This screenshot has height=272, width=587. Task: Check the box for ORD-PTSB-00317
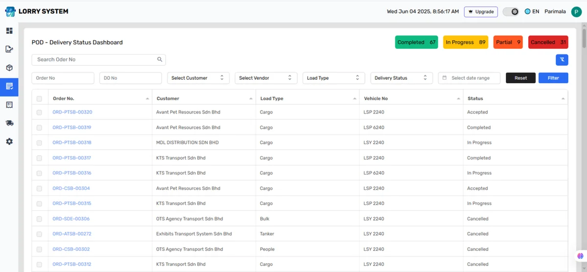[39, 158]
